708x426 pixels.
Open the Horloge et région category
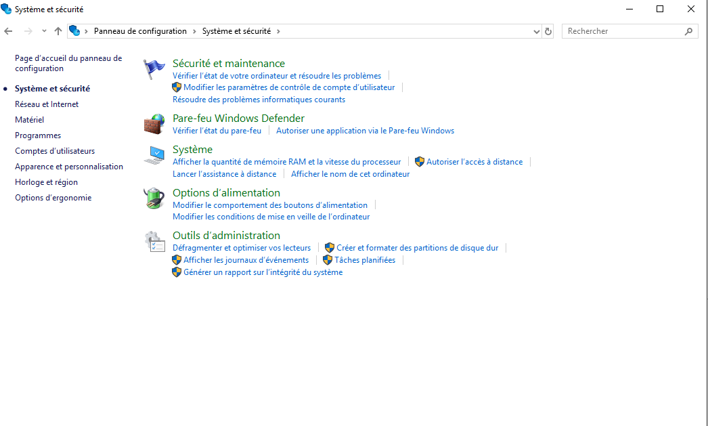click(46, 182)
